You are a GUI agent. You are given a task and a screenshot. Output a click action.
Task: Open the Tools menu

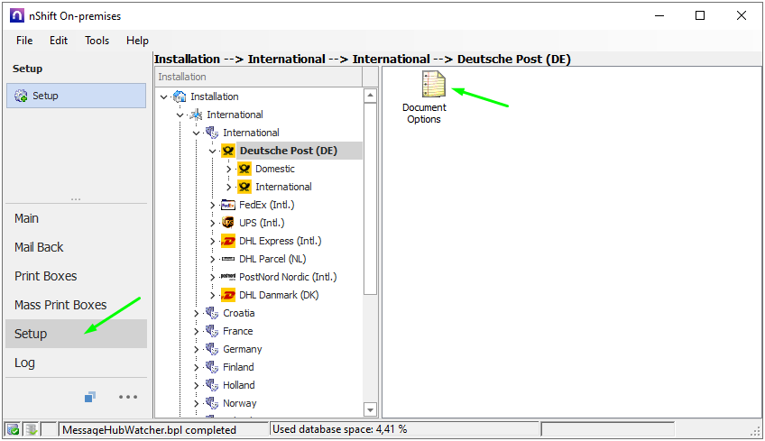pyautogui.click(x=97, y=41)
